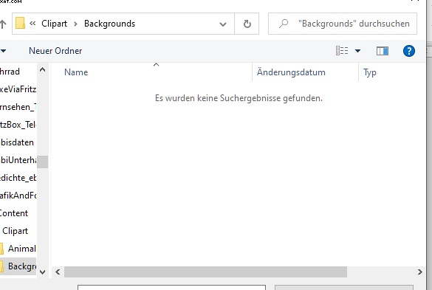
Task: Select the bisdaten folder in tree
Action: [17, 142]
